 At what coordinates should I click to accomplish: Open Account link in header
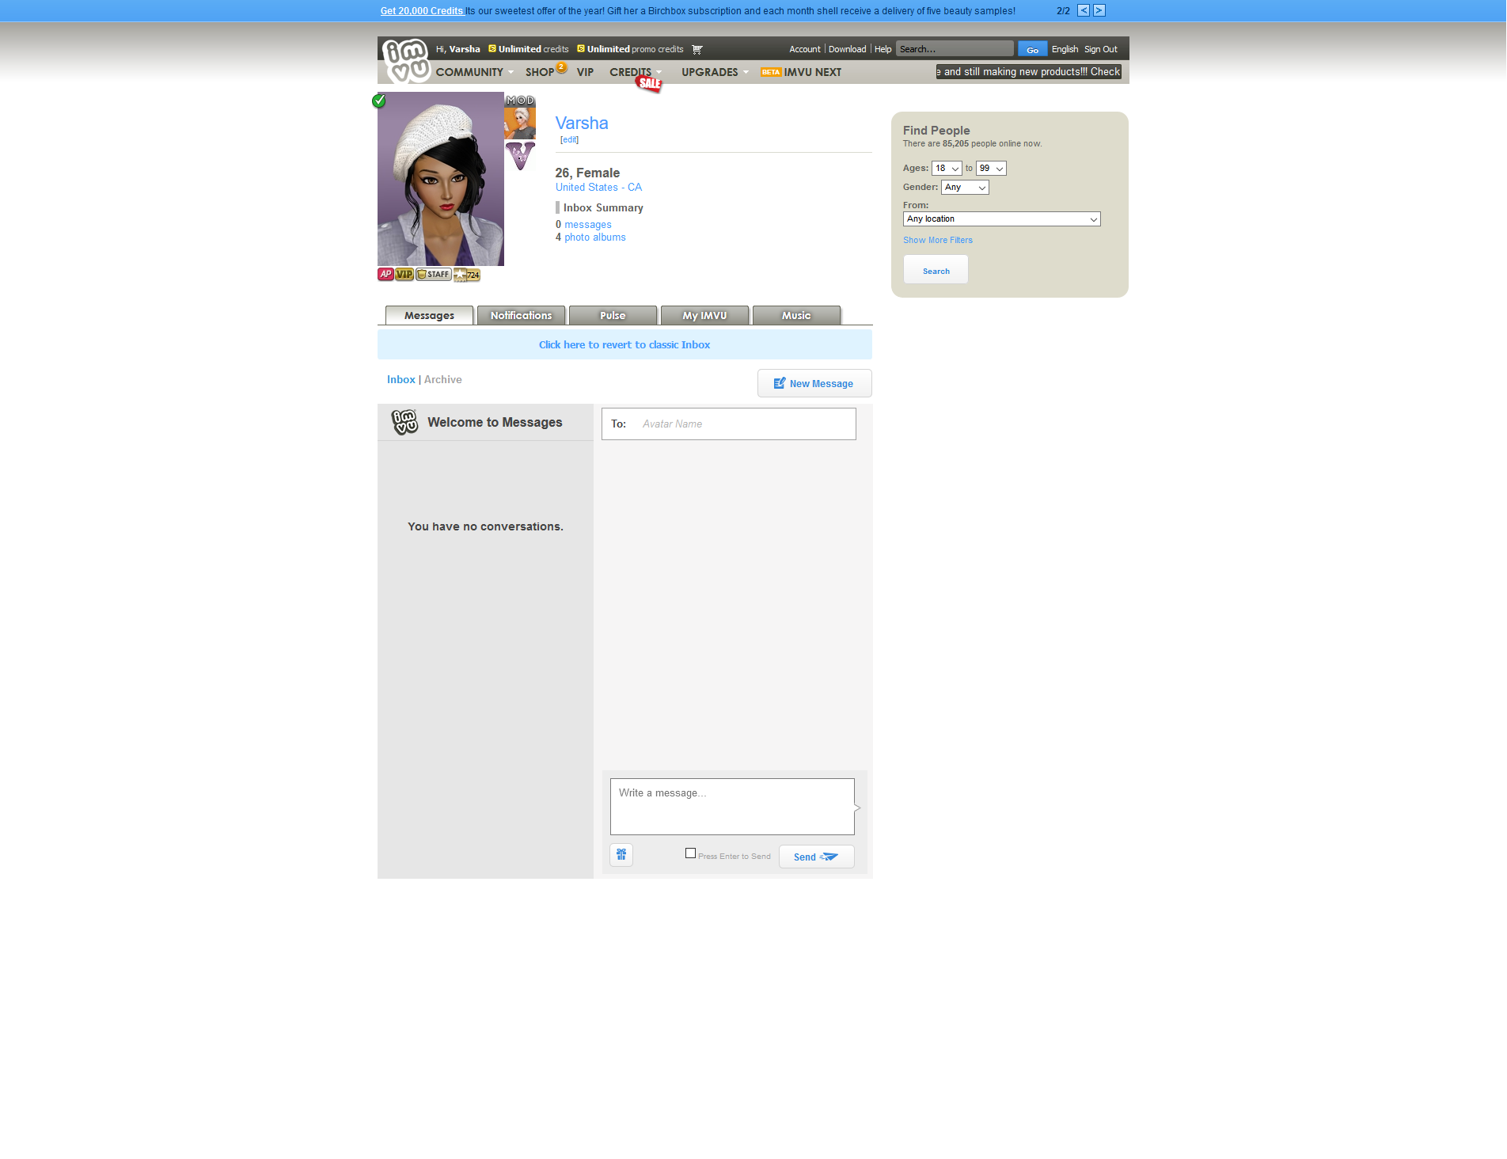805,49
